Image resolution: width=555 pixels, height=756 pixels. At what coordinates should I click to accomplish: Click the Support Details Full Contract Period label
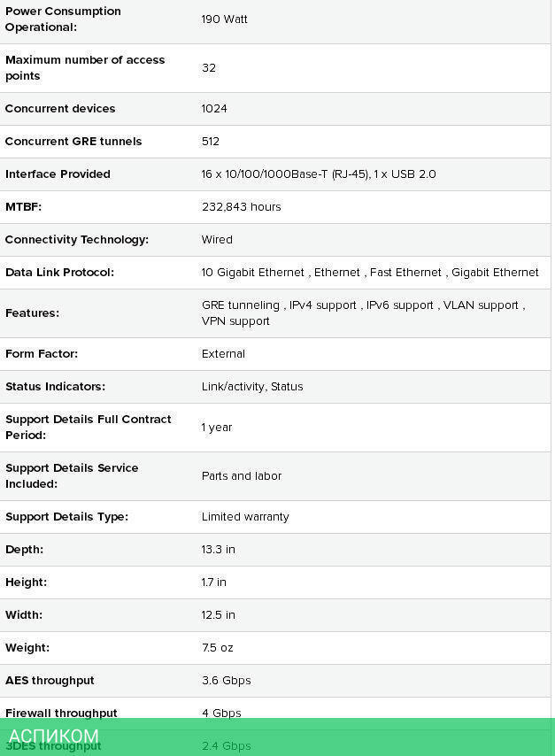pos(89,428)
